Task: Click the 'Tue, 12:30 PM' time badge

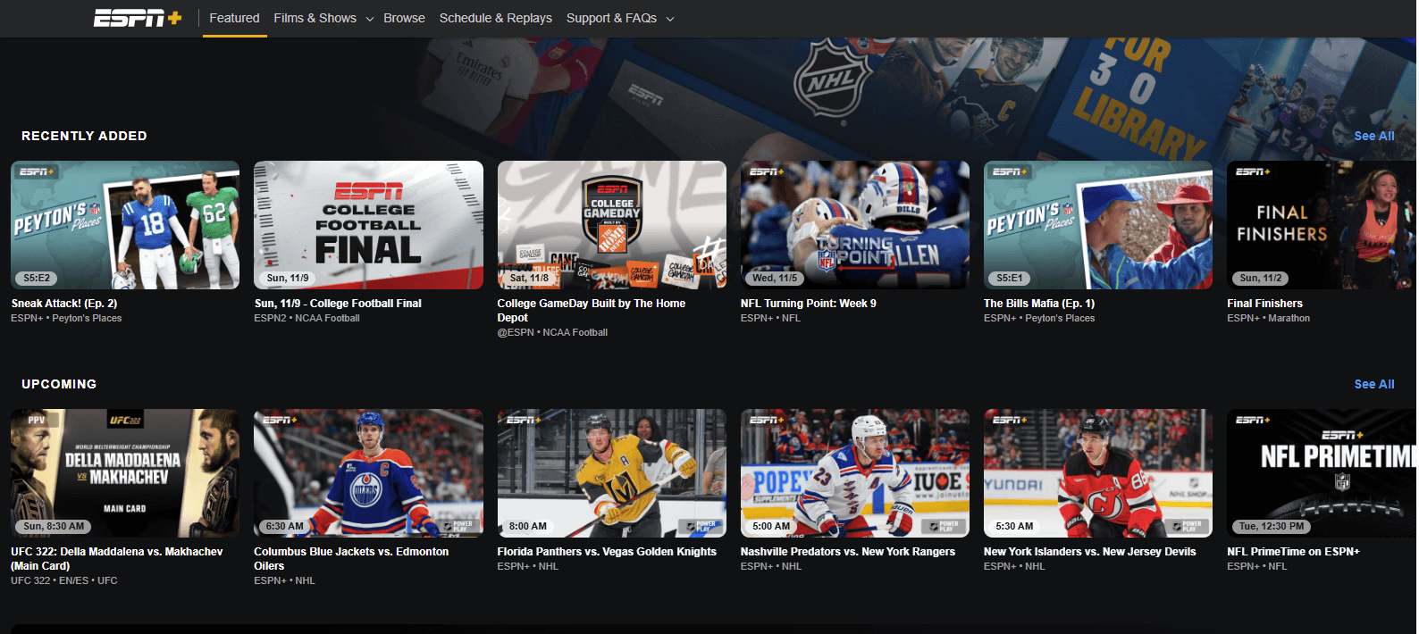Action: [x=1272, y=526]
